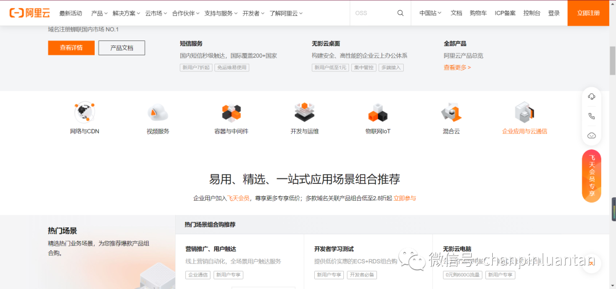Open customer service headset icon
This screenshot has width=616, height=289.
591,96
